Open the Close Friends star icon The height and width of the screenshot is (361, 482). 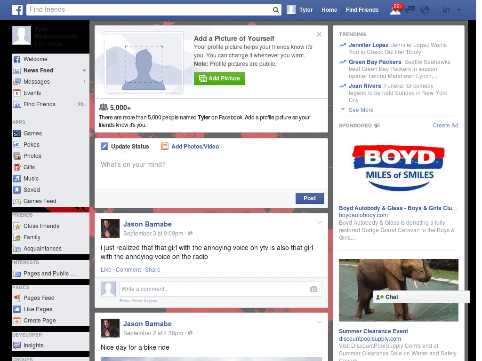click(x=17, y=226)
